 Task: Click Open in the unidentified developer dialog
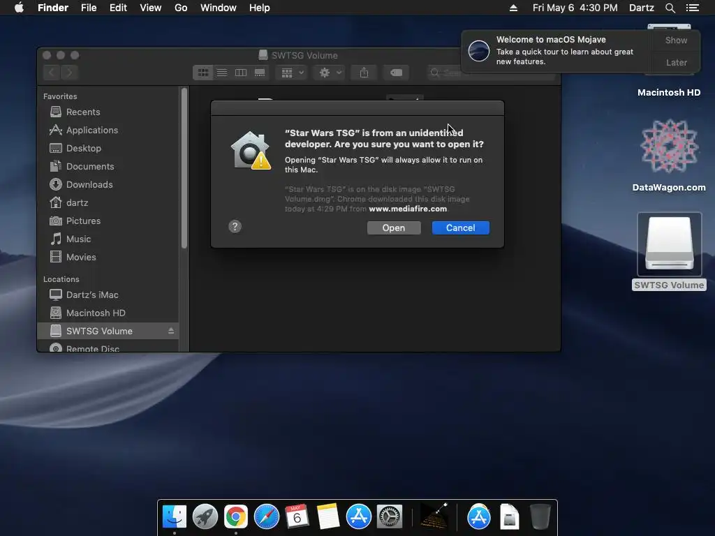[x=394, y=228]
